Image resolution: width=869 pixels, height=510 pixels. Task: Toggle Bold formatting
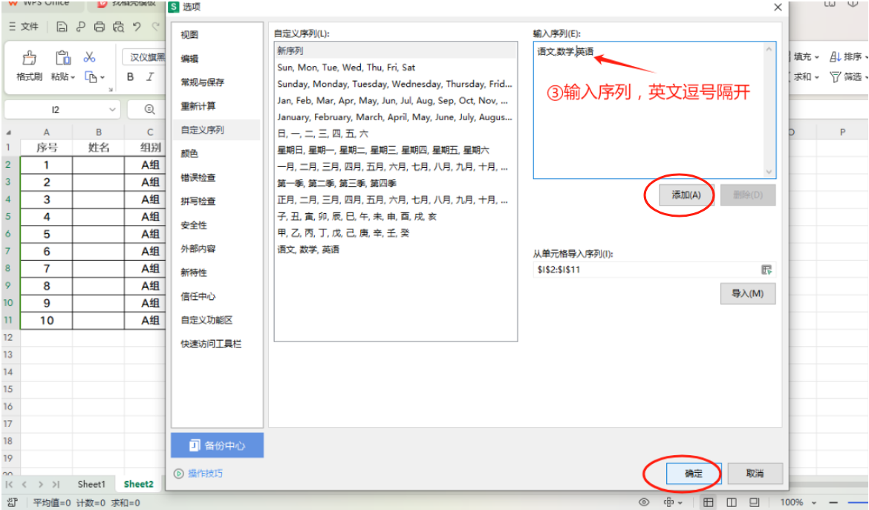pyautogui.click(x=130, y=77)
